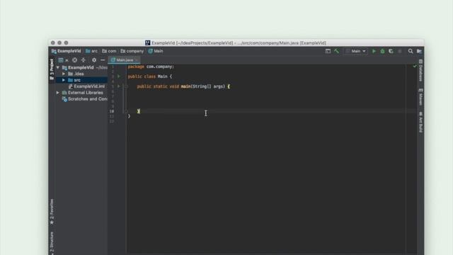
Task: Expand the src folder arrow
Action: 64,80
